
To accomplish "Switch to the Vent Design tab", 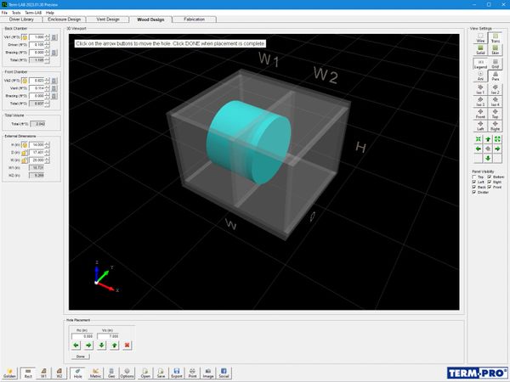I will pos(108,20).
